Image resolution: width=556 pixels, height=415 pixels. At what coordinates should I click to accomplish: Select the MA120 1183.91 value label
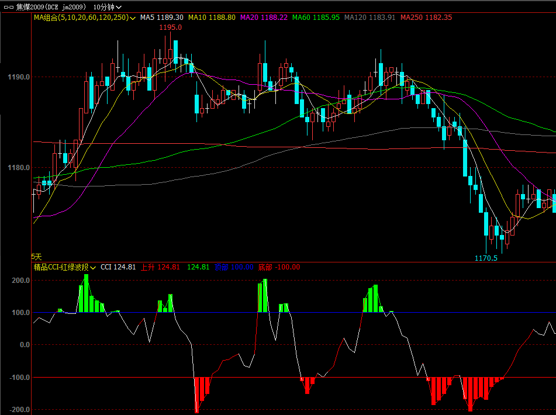click(370, 18)
